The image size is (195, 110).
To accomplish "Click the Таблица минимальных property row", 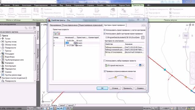I will [x=125, y=47].
